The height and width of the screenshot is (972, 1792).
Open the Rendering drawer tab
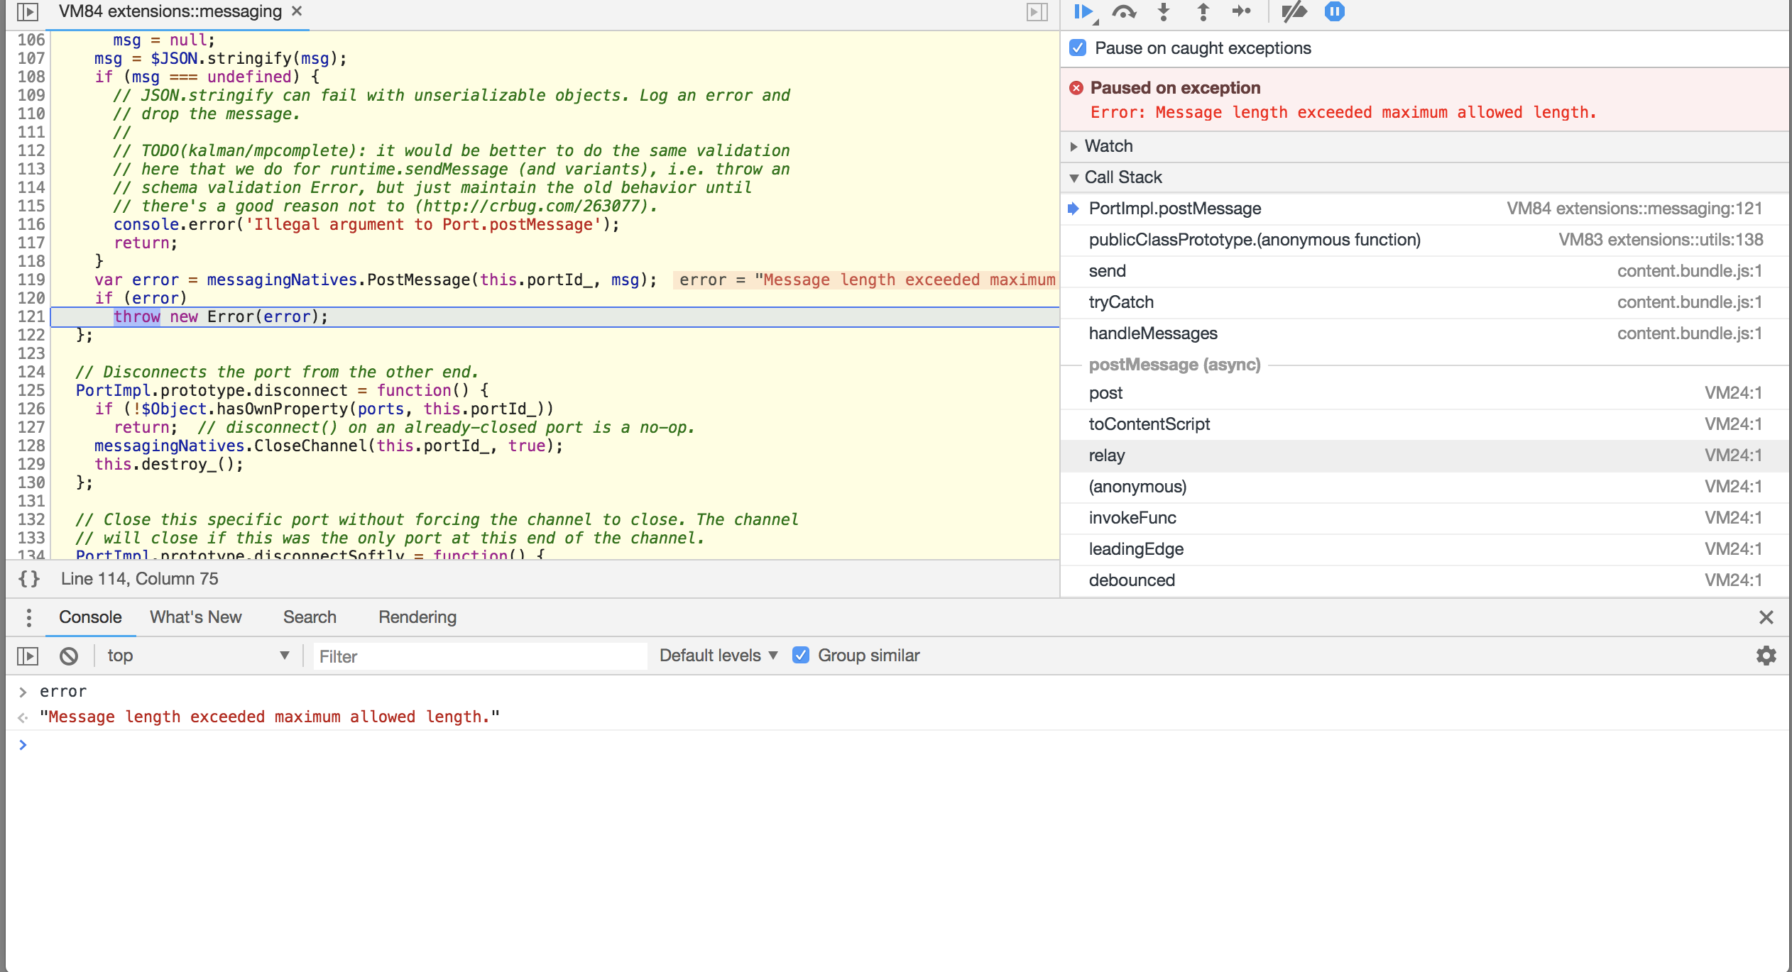[x=417, y=617]
